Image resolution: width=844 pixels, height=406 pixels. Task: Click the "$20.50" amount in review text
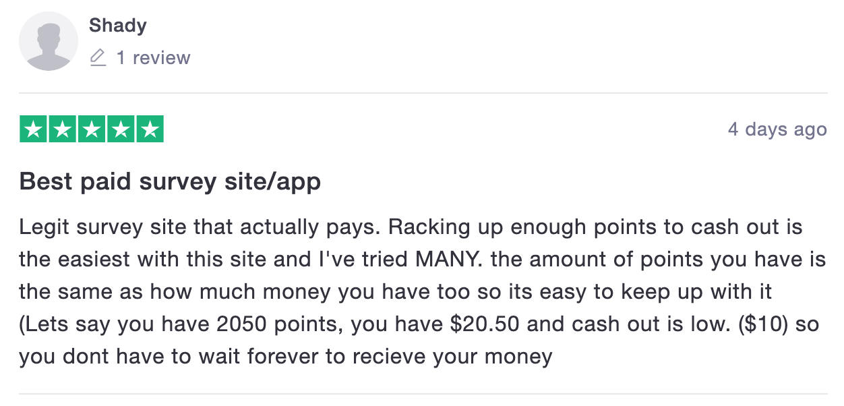coord(484,324)
